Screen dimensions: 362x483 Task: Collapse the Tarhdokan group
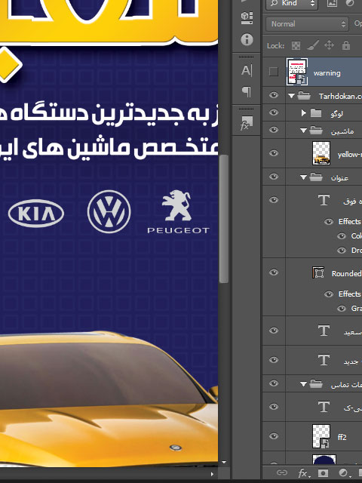(x=291, y=96)
